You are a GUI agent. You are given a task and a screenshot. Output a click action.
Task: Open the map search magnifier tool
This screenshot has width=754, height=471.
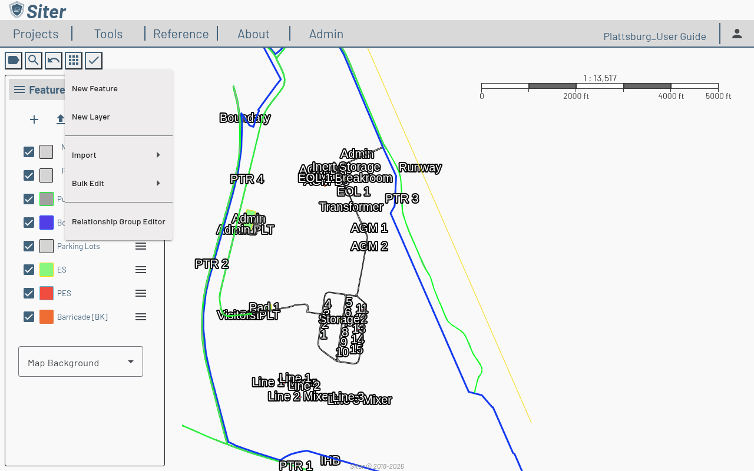coord(34,60)
